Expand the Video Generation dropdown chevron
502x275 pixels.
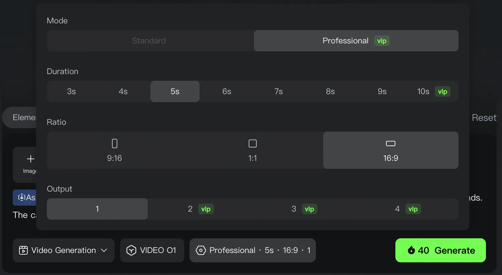pos(104,250)
